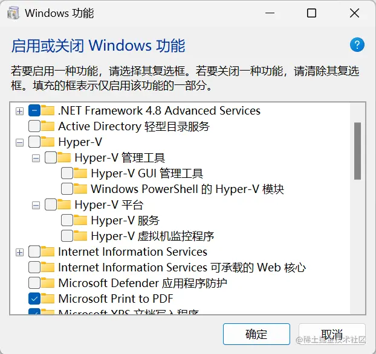Expand the .NET Framework 4.8 Advanced Services node
Screen dimensions: 376x354
(x=19, y=111)
